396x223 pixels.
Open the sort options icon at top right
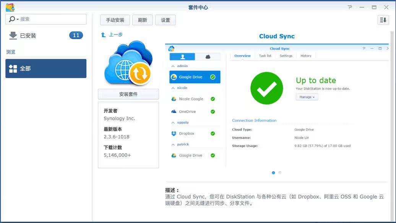383,20
